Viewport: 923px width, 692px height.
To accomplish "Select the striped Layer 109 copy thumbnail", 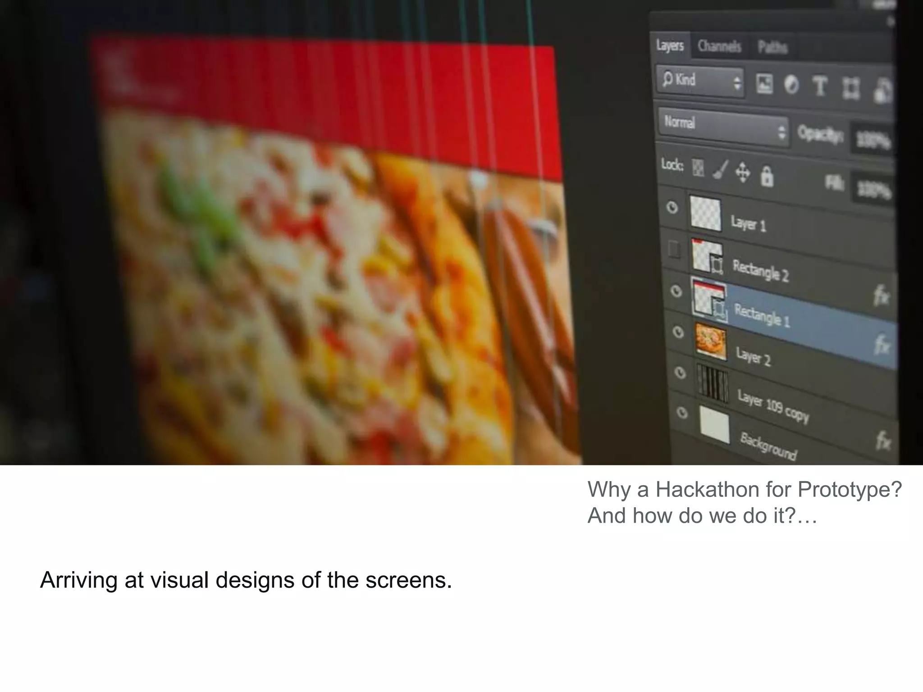I will click(x=713, y=382).
